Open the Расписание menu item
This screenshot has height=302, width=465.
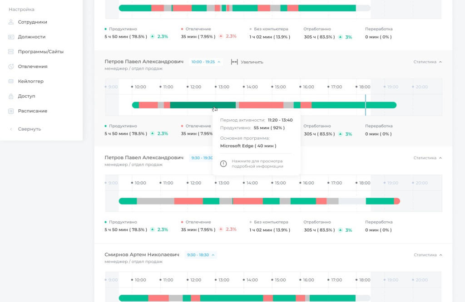[x=33, y=111]
